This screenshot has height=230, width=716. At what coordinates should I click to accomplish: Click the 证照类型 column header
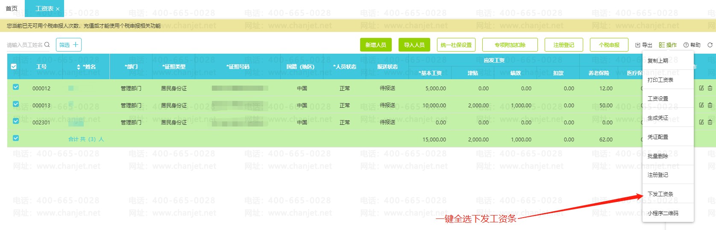[174, 67]
